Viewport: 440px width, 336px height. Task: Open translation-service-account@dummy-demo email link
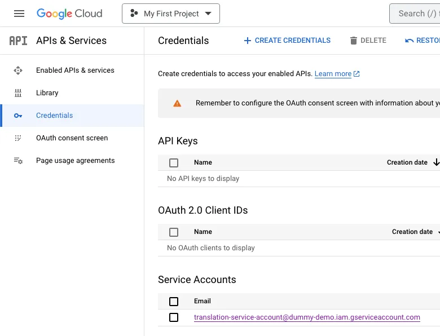pos(307,317)
